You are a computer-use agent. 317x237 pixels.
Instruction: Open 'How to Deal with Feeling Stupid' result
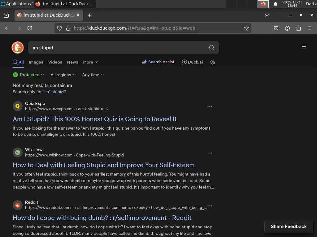point(103,165)
